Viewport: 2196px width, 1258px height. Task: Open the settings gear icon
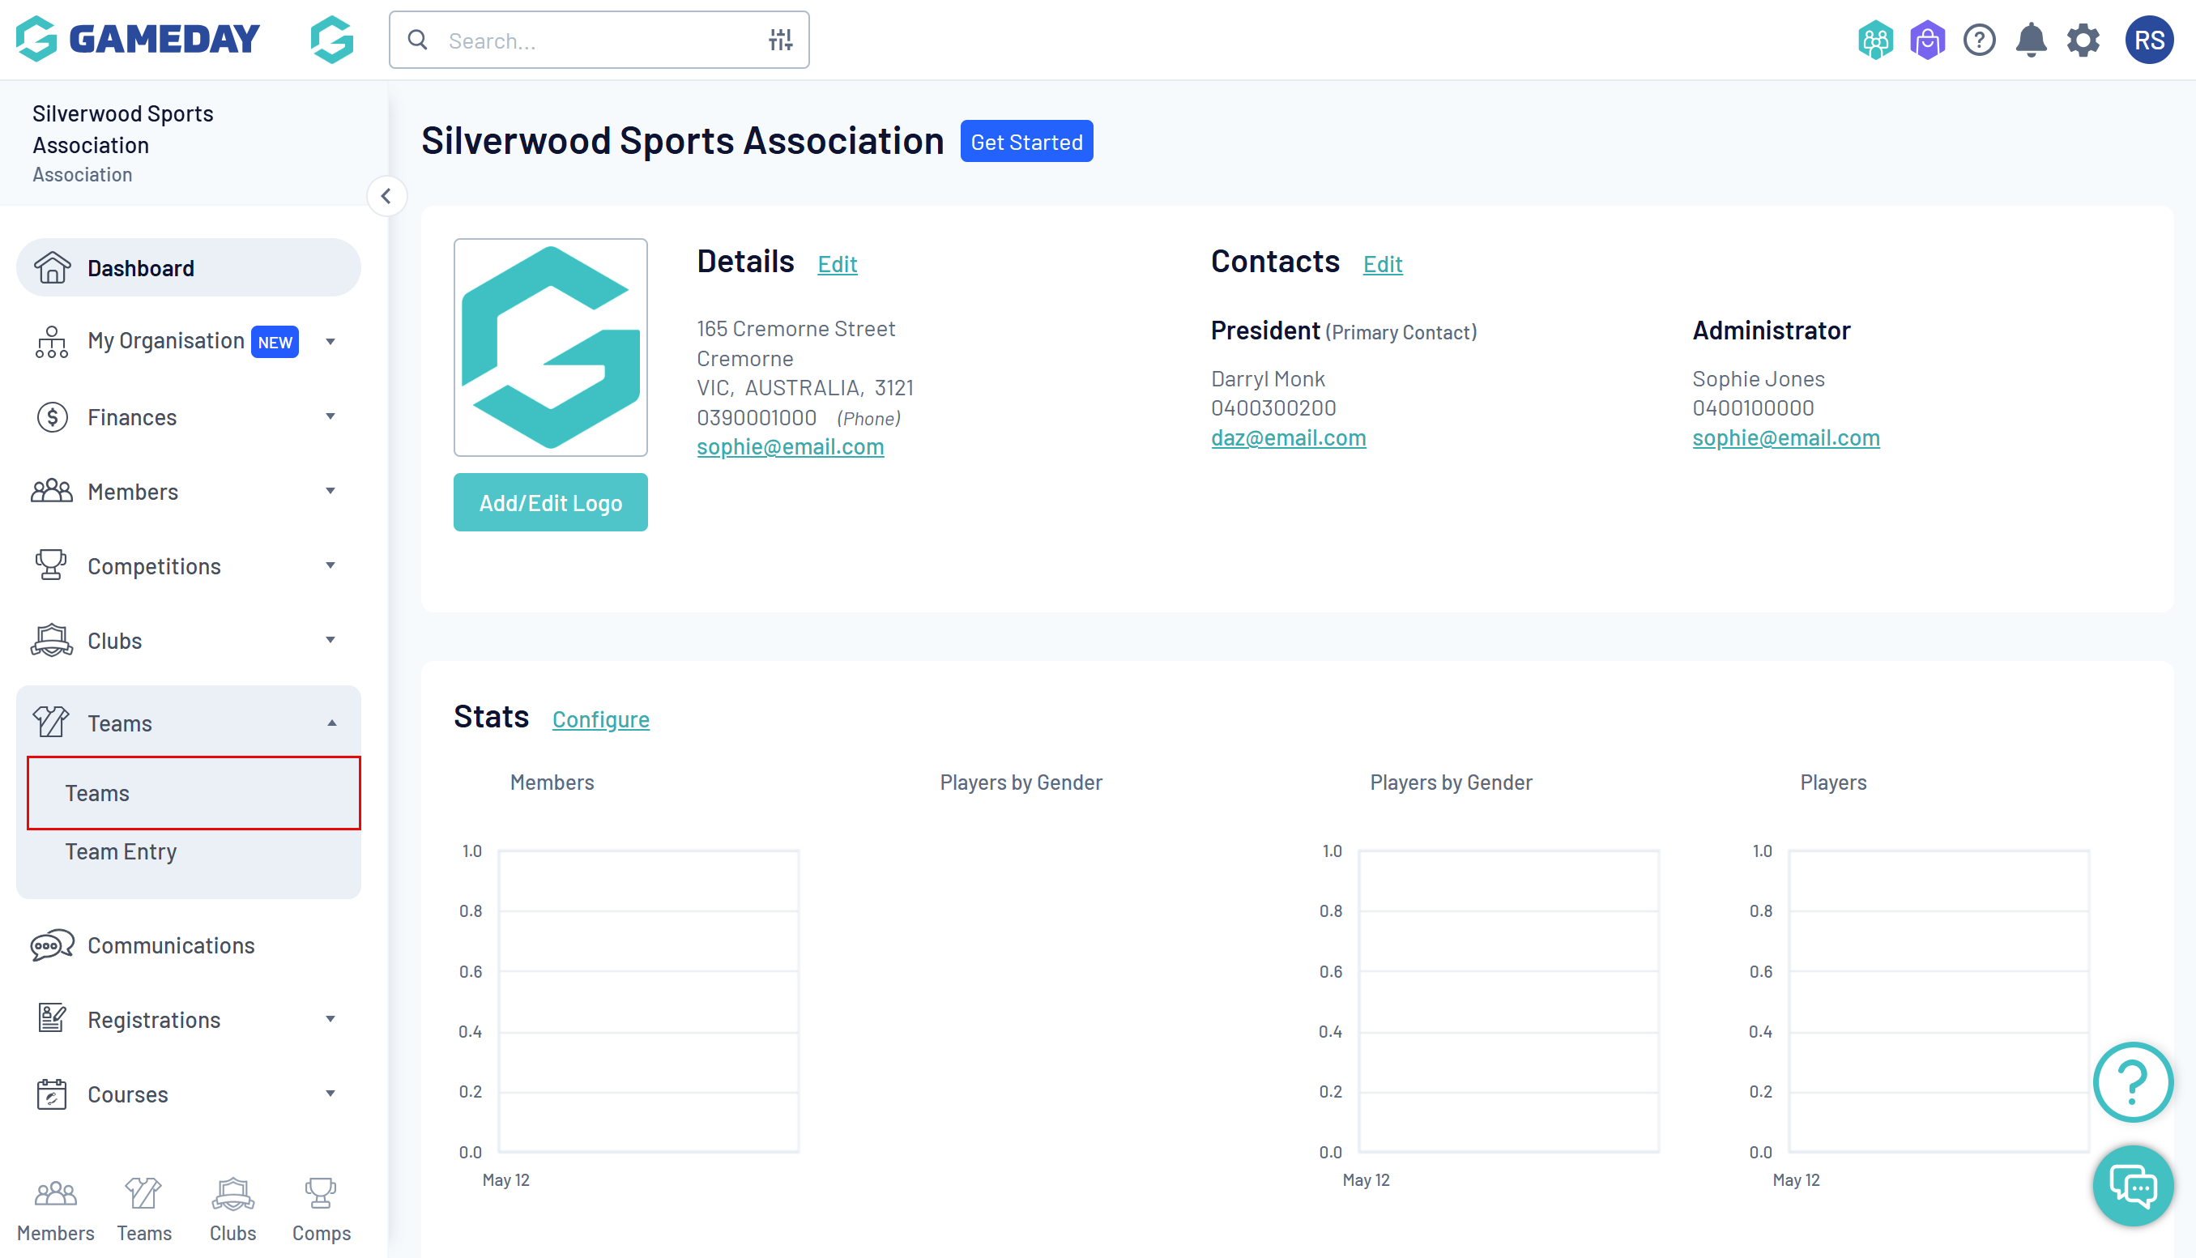[2082, 40]
